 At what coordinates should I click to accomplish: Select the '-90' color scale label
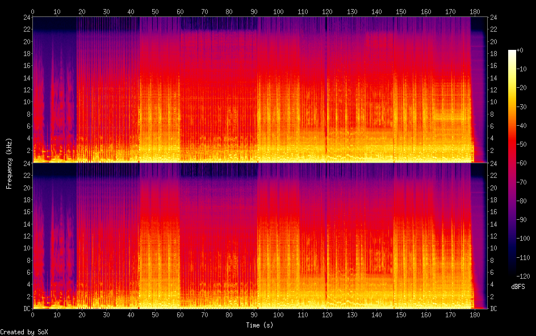(x=522, y=220)
